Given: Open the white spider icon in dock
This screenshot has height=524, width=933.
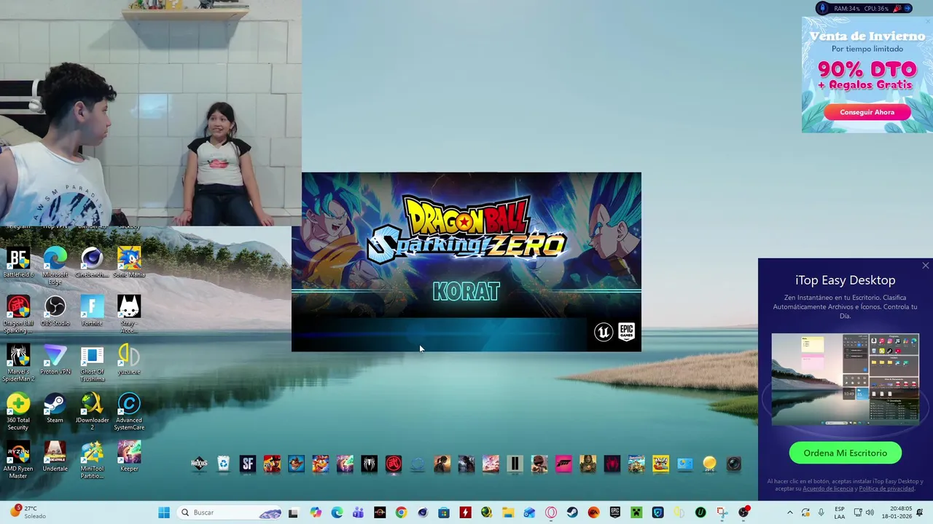Looking at the screenshot, I should click(369, 464).
